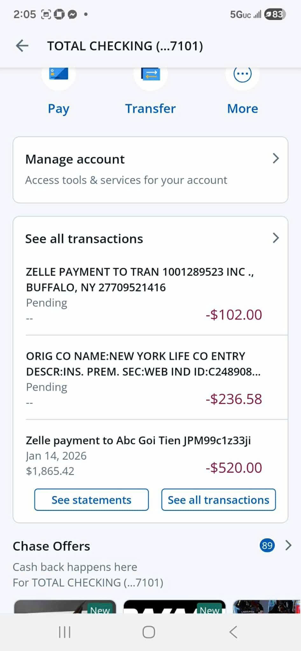
Task: Open first Chase offer thumbnail
Action: [x=65, y=606]
